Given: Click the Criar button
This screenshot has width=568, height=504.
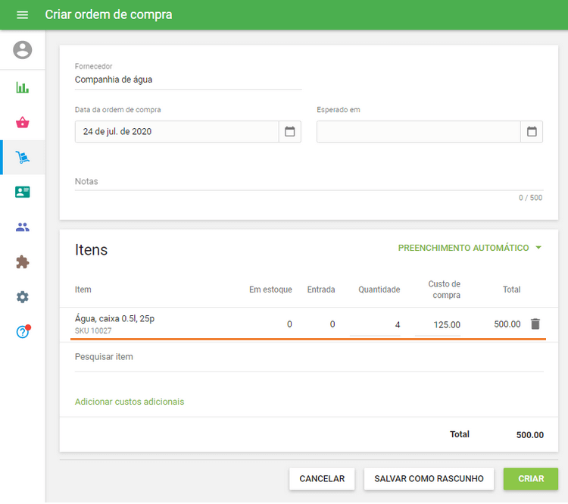Looking at the screenshot, I should point(530,479).
